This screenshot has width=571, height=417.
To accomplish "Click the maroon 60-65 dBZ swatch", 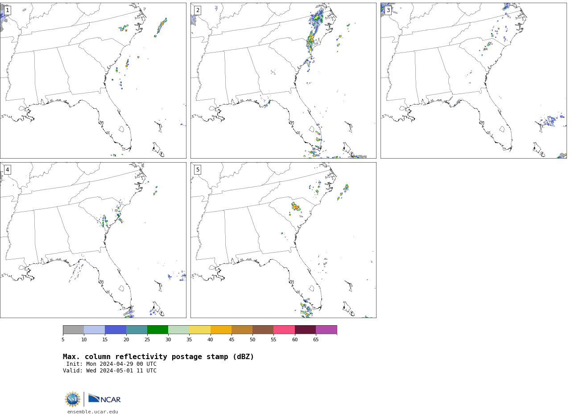I will pos(305,330).
